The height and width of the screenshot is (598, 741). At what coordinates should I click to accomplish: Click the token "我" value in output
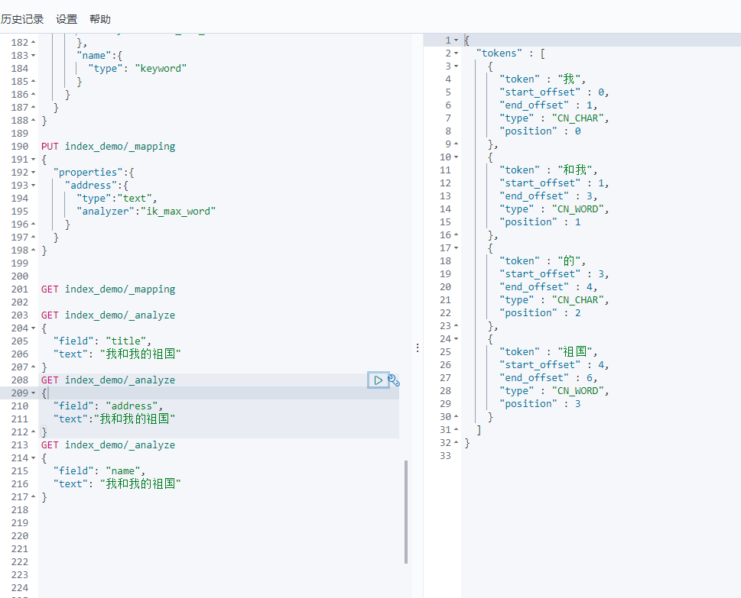click(569, 79)
